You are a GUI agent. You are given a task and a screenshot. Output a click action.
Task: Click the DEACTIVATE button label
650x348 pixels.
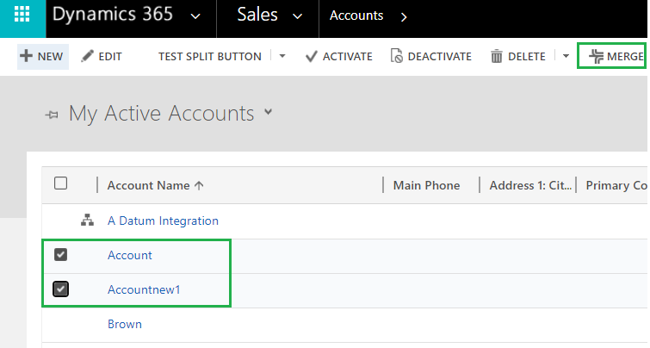tap(439, 56)
